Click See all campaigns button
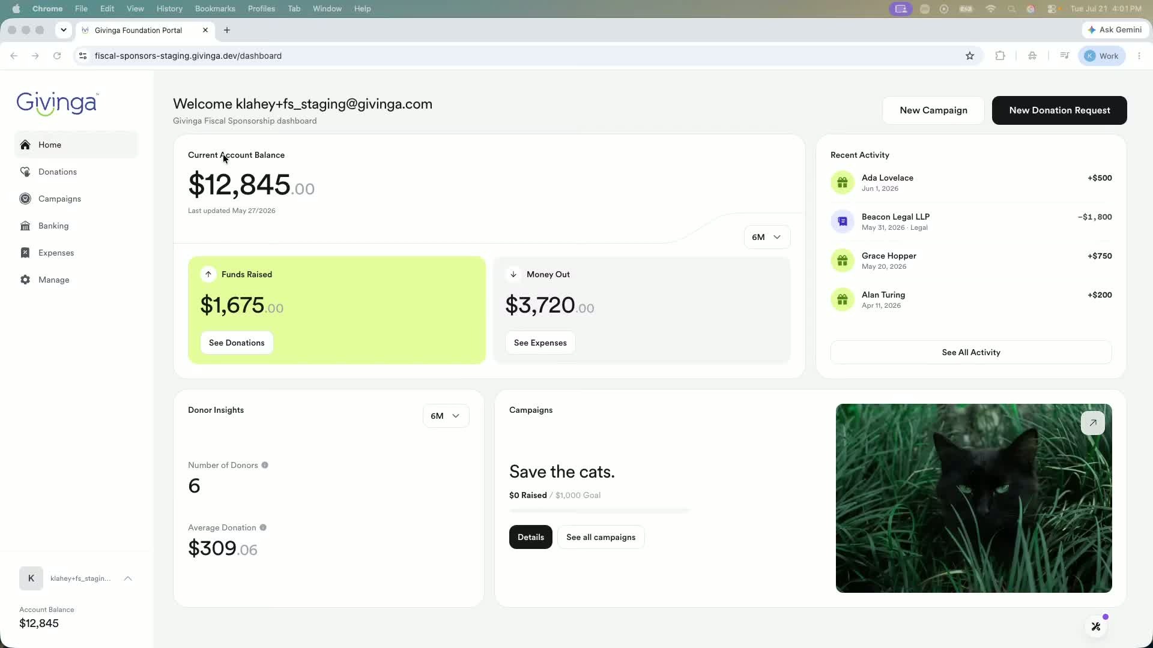 [x=601, y=537]
